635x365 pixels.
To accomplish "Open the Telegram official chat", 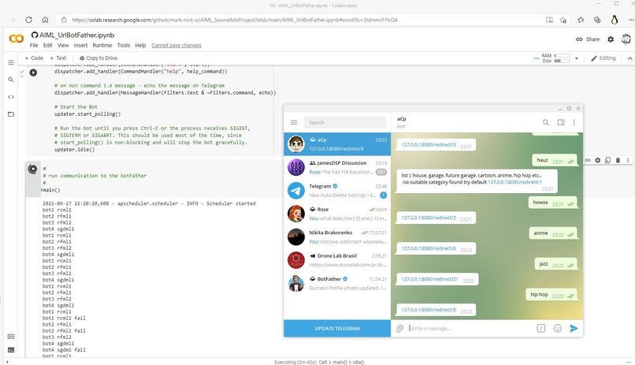I will tap(337, 191).
